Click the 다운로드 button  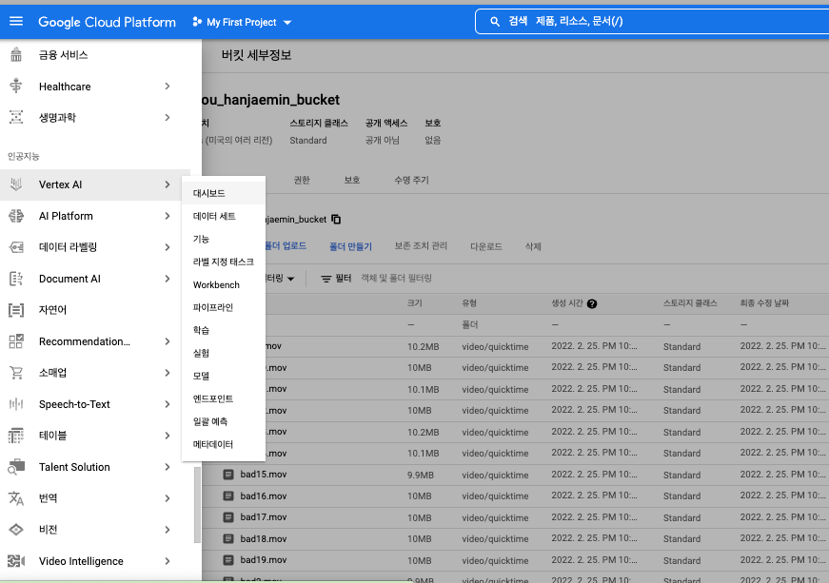(x=486, y=246)
